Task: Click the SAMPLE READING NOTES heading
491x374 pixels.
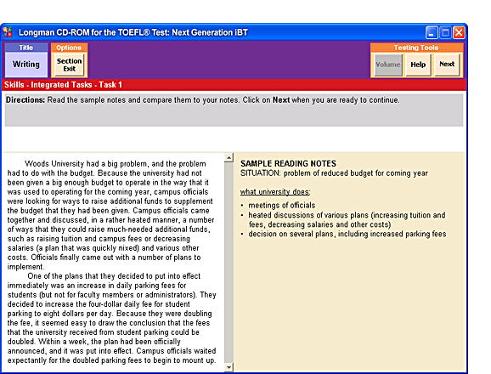Action: tap(288, 163)
